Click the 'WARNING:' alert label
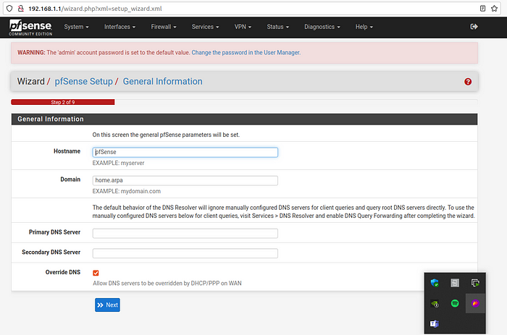 tap(31, 53)
